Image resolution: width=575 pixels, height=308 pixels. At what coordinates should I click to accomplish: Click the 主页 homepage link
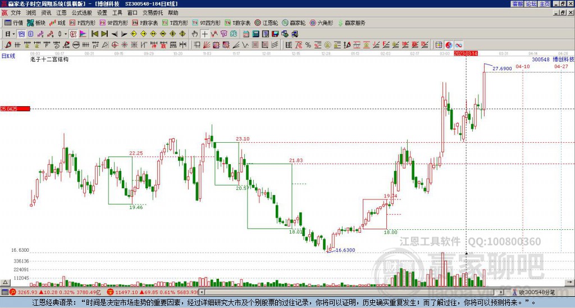click(x=545, y=4)
